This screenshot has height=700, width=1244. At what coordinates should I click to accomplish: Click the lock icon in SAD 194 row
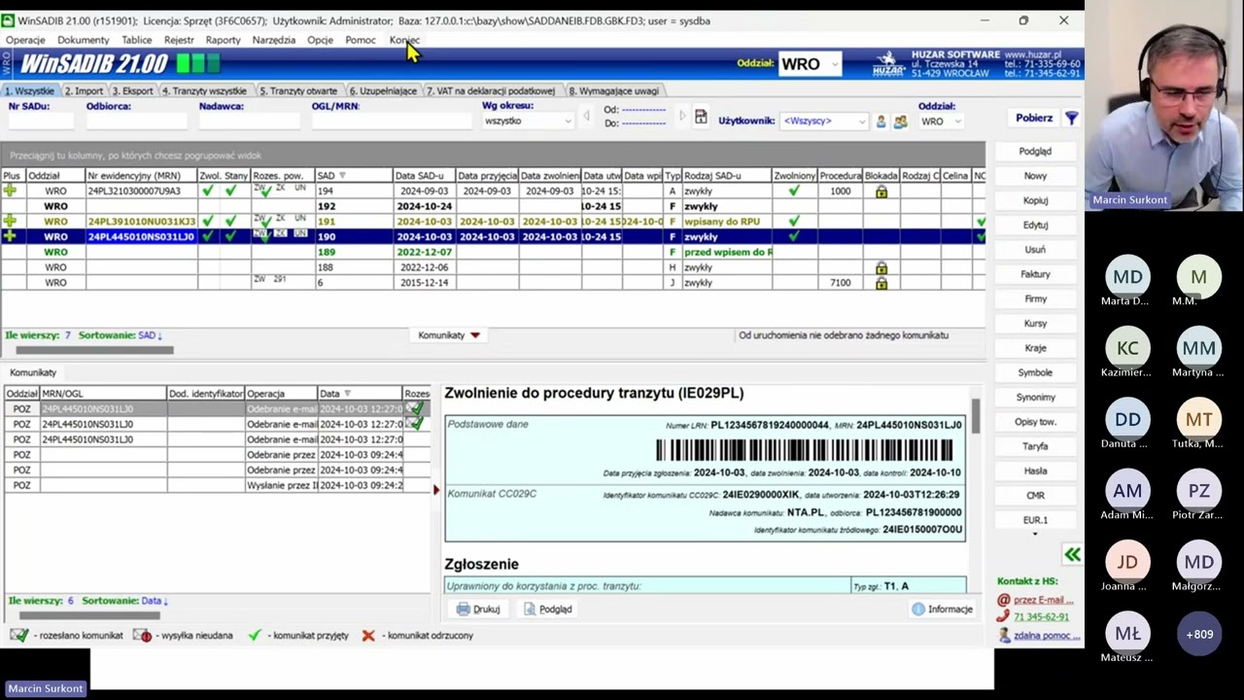point(881,192)
